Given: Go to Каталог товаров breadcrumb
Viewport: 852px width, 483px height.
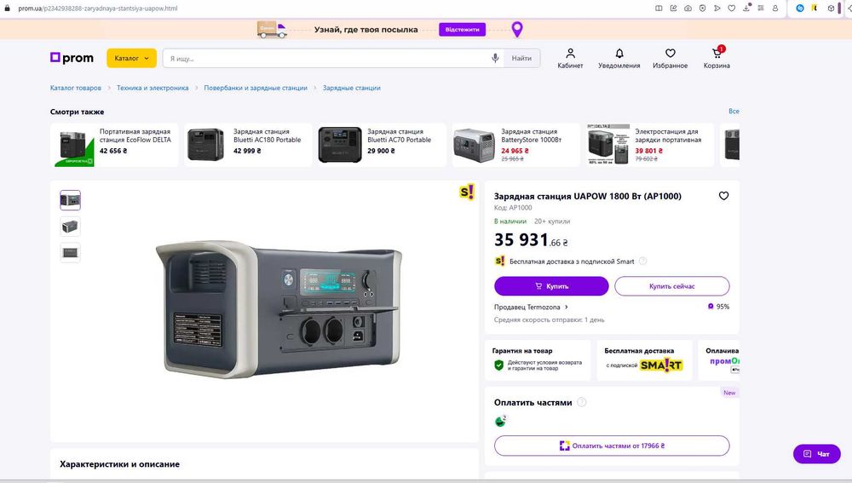Looking at the screenshot, I should 76,88.
